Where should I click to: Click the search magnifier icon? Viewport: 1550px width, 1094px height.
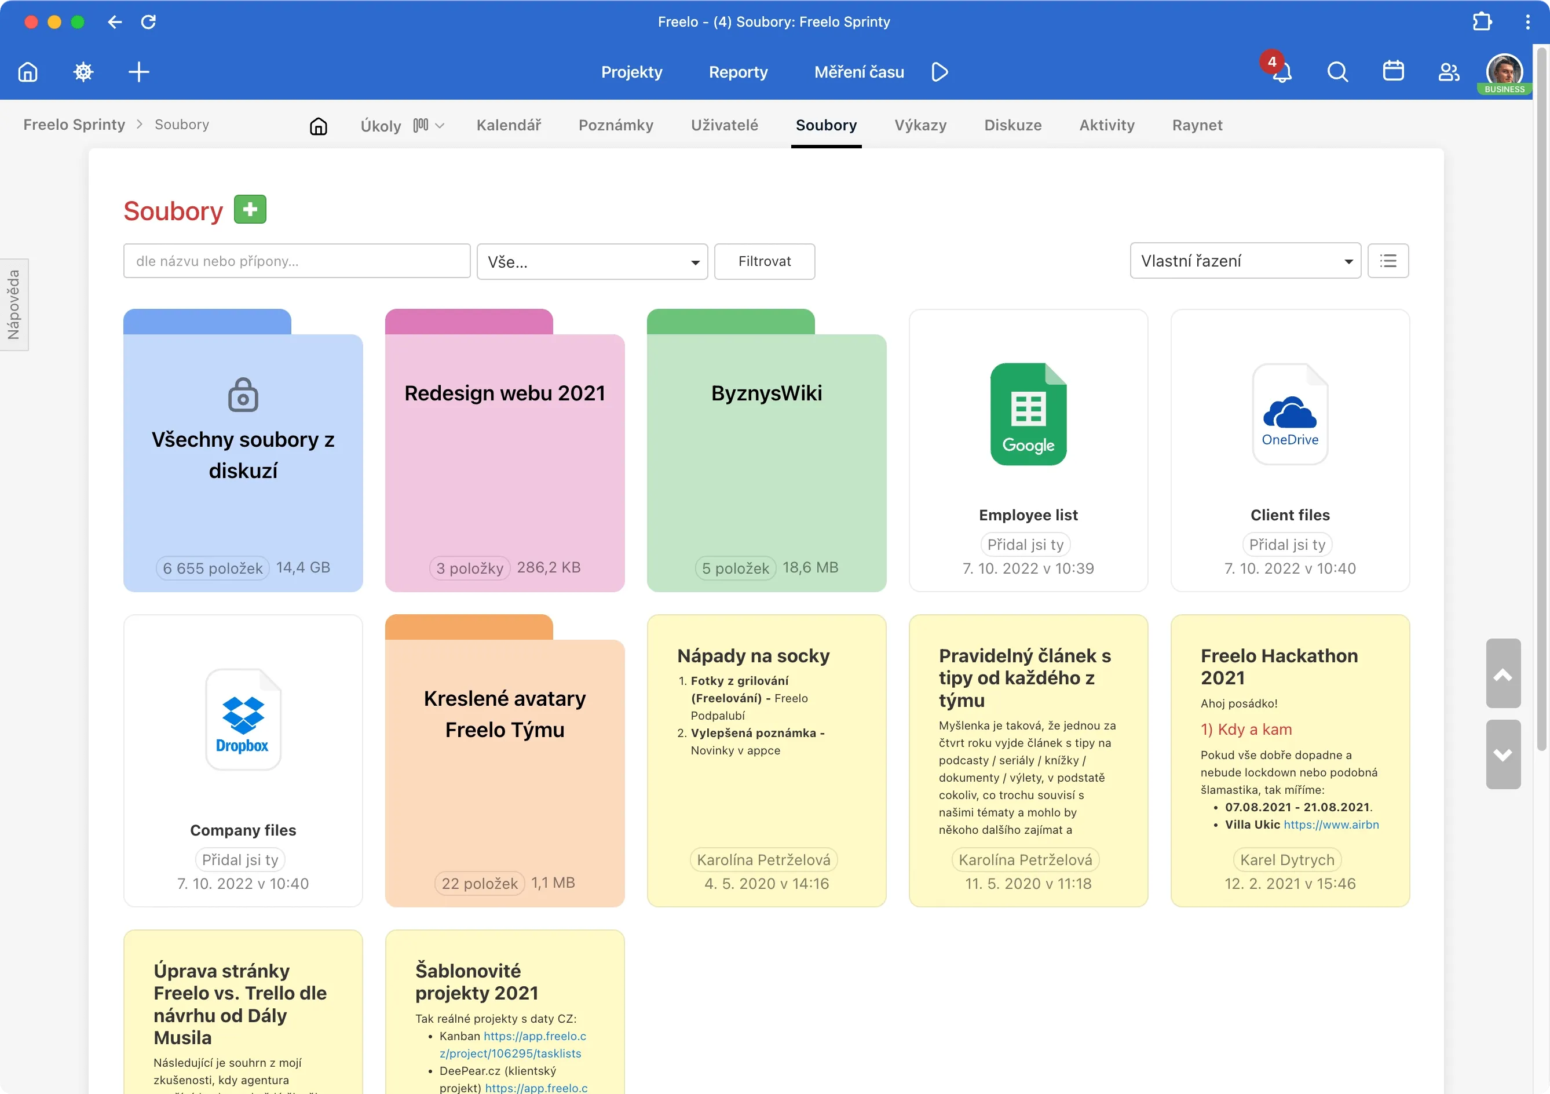[1337, 72]
